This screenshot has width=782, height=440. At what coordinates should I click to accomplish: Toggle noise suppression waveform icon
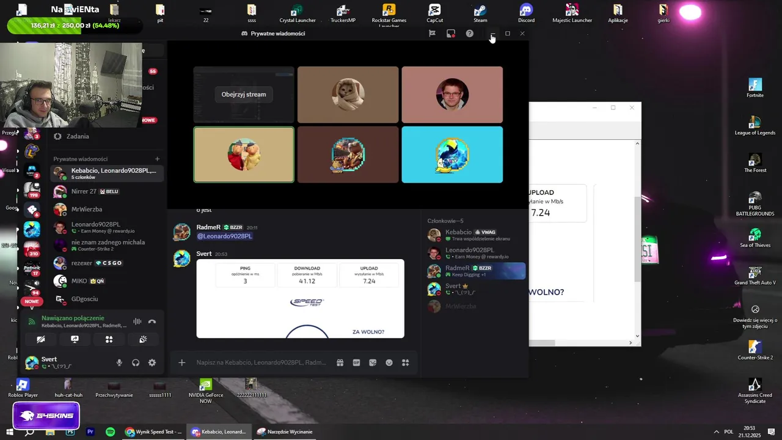tap(137, 321)
